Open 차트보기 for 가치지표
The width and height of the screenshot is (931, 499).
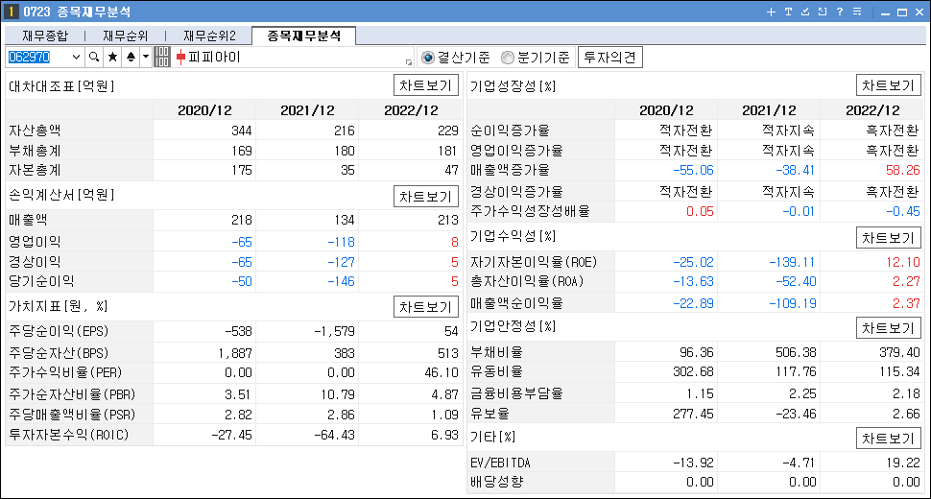coord(426,307)
